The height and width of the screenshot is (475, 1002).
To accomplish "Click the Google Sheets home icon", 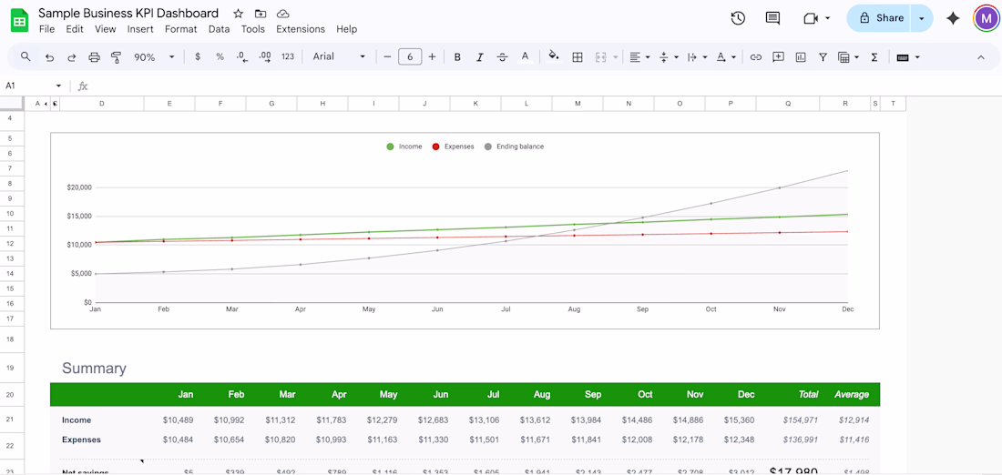I will click(19, 20).
